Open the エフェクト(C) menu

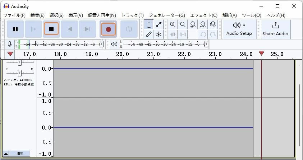[203, 15]
